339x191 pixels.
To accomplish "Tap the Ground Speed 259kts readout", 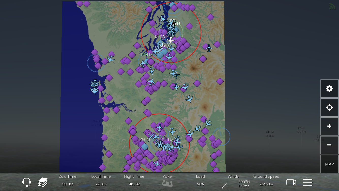I will coord(266,180).
